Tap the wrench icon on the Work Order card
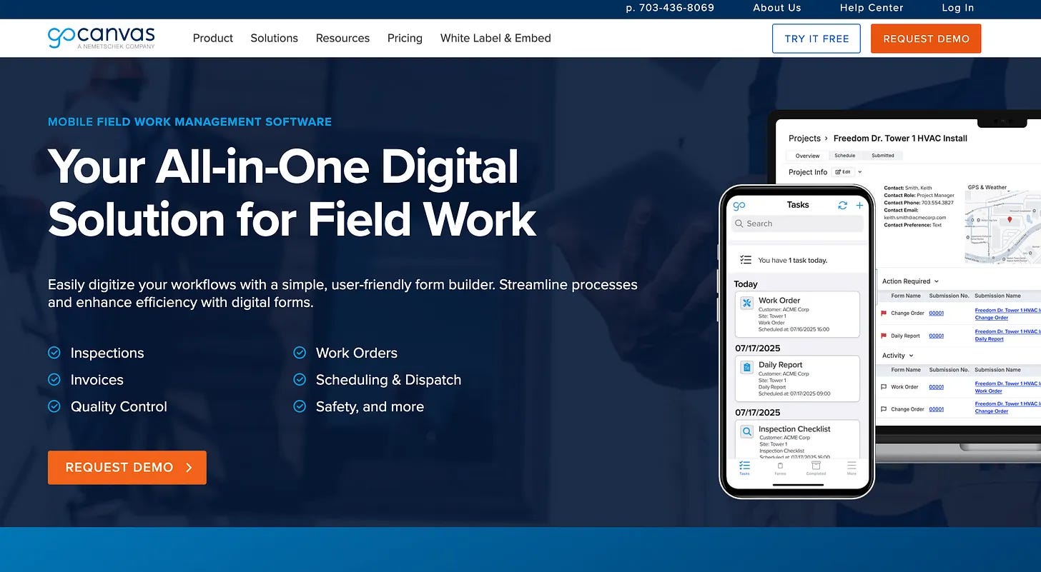 [x=747, y=303]
